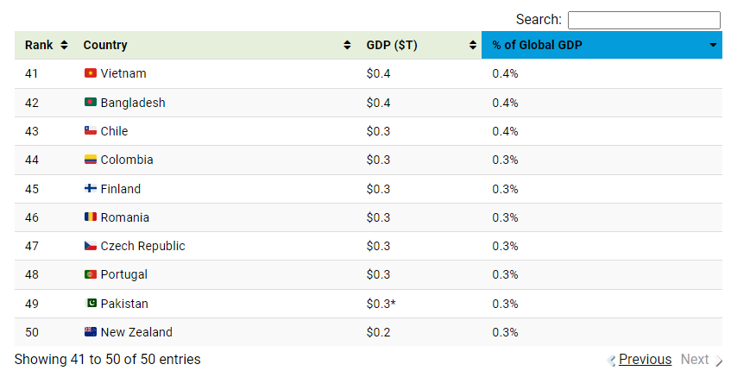Image resolution: width=731 pixels, height=377 pixels.
Task: Click the Country column header label
Action: click(105, 45)
